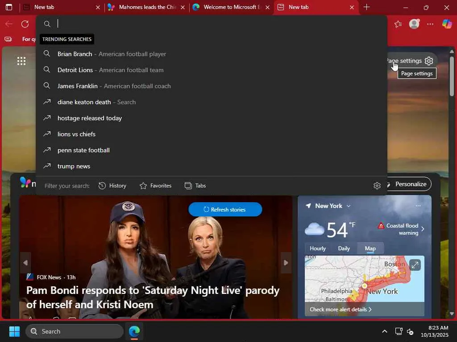Open the user profile avatar
The height and width of the screenshot is (342, 457).
(x=414, y=24)
